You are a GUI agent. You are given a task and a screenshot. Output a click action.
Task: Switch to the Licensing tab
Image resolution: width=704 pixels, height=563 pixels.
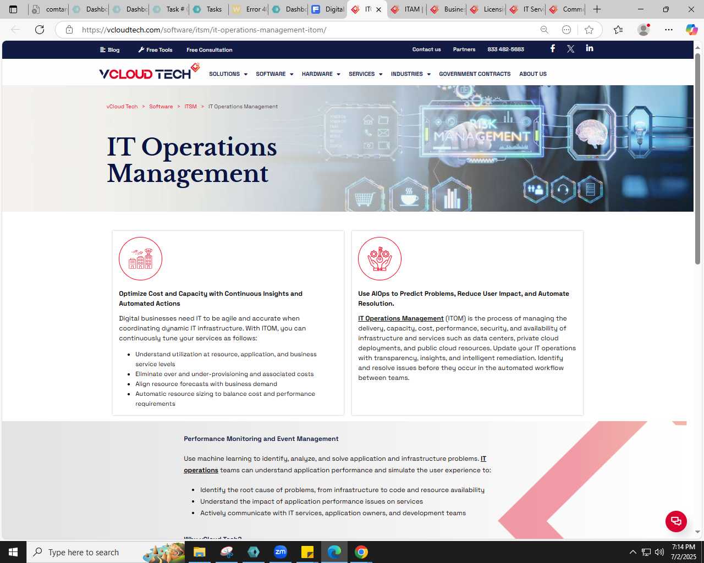[x=487, y=9]
